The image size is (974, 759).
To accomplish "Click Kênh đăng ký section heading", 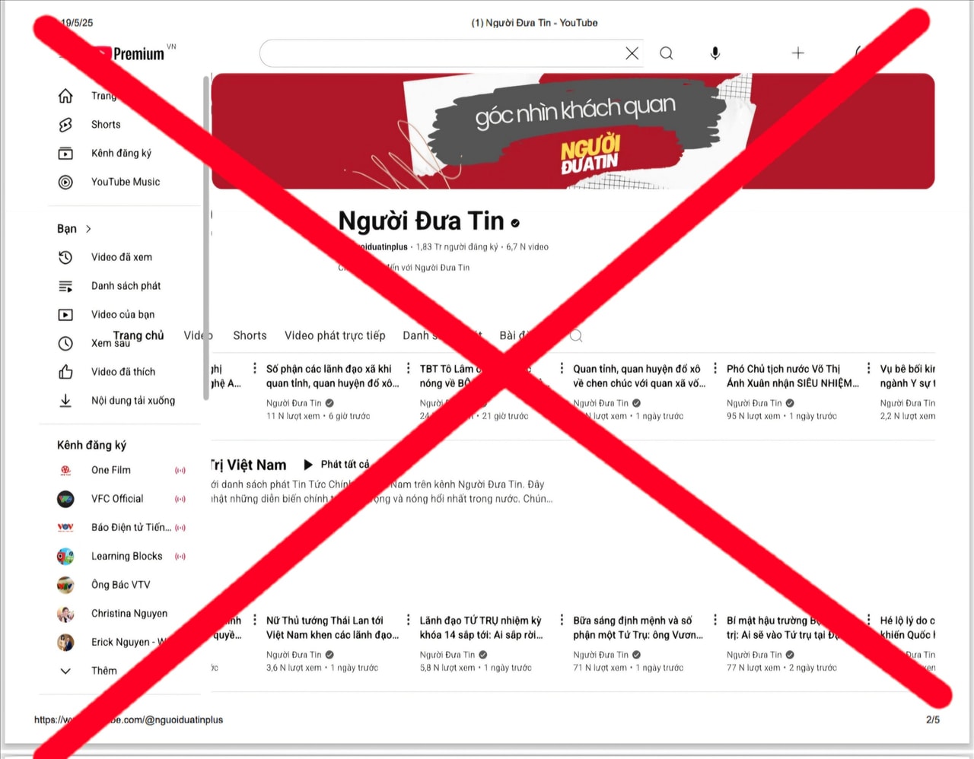I will click(91, 446).
